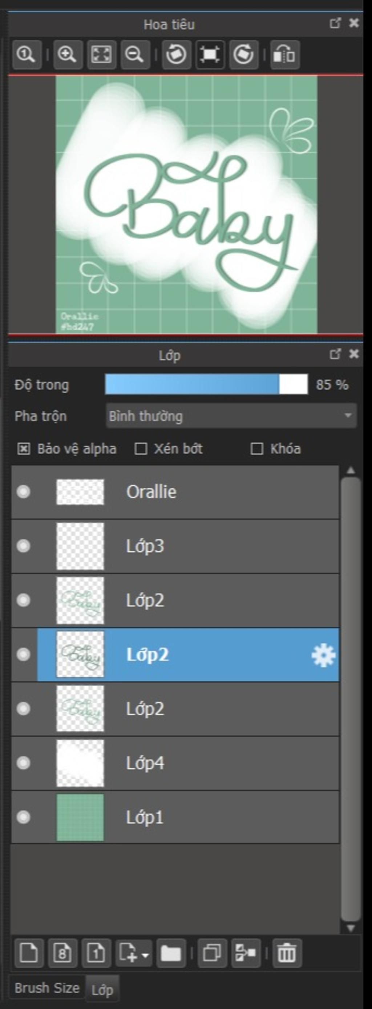Rotate canvas right in navigator

pyautogui.click(x=243, y=55)
